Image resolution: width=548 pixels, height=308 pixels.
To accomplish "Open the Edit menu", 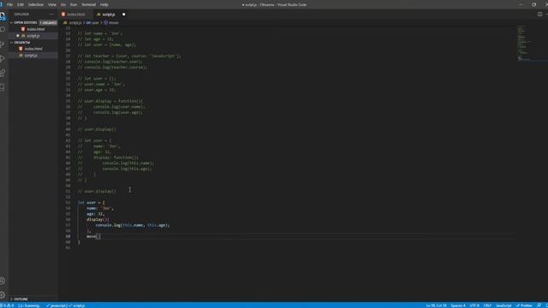I will point(21,4).
